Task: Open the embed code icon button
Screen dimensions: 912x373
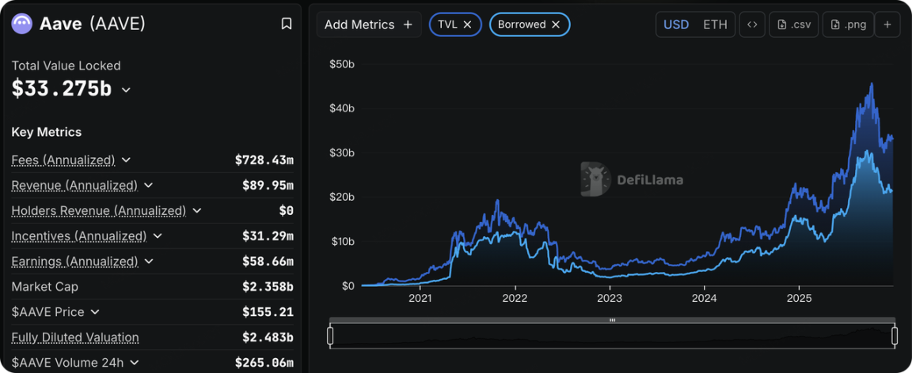Action: click(752, 24)
